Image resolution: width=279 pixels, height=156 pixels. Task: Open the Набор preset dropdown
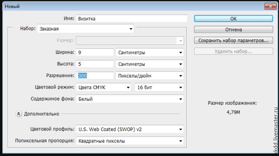(85, 29)
